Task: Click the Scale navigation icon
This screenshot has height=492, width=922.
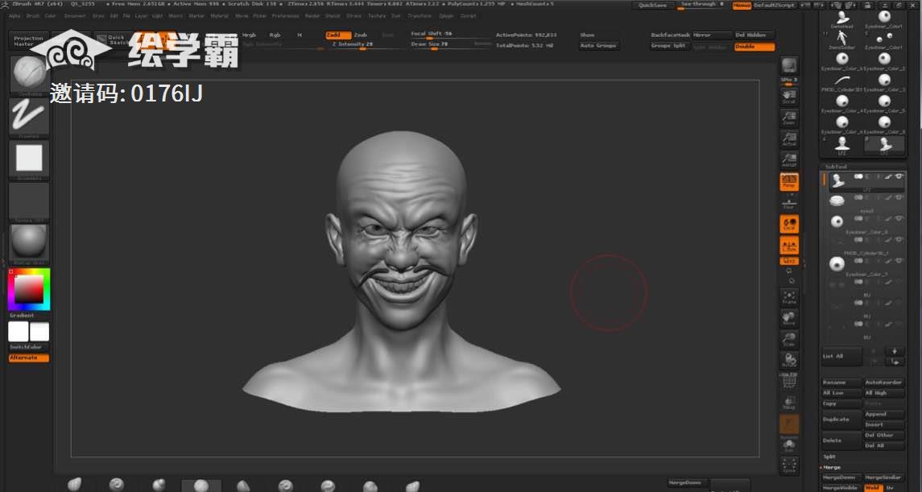Action: [789, 339]
